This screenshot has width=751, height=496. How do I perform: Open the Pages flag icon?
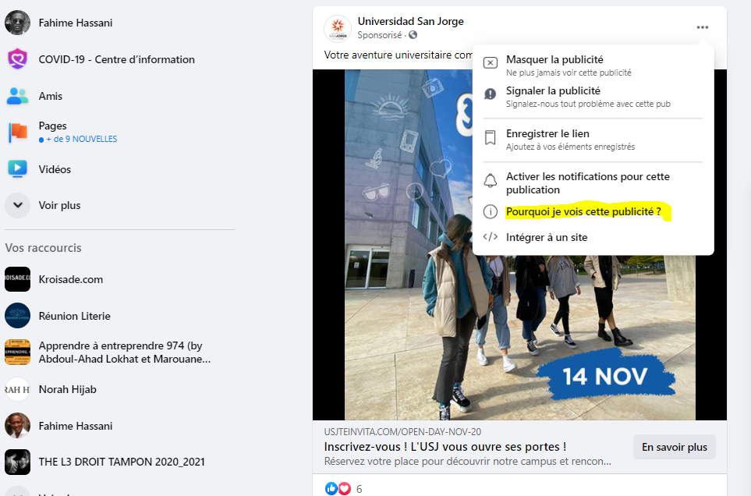click(17, 132)
